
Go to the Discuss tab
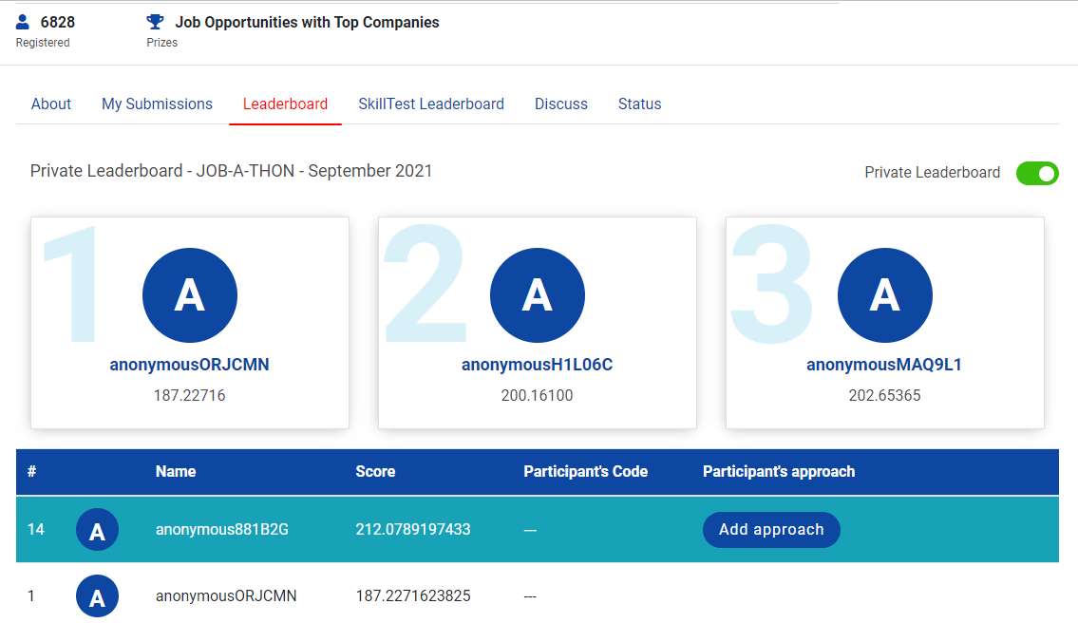(x=561, y=104)
